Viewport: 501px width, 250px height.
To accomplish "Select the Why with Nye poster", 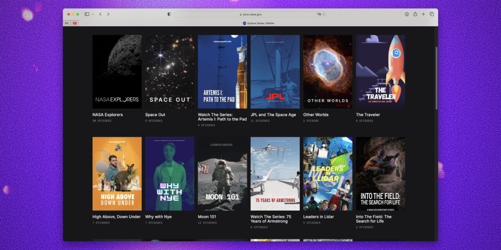I will [x=169, y=173].
